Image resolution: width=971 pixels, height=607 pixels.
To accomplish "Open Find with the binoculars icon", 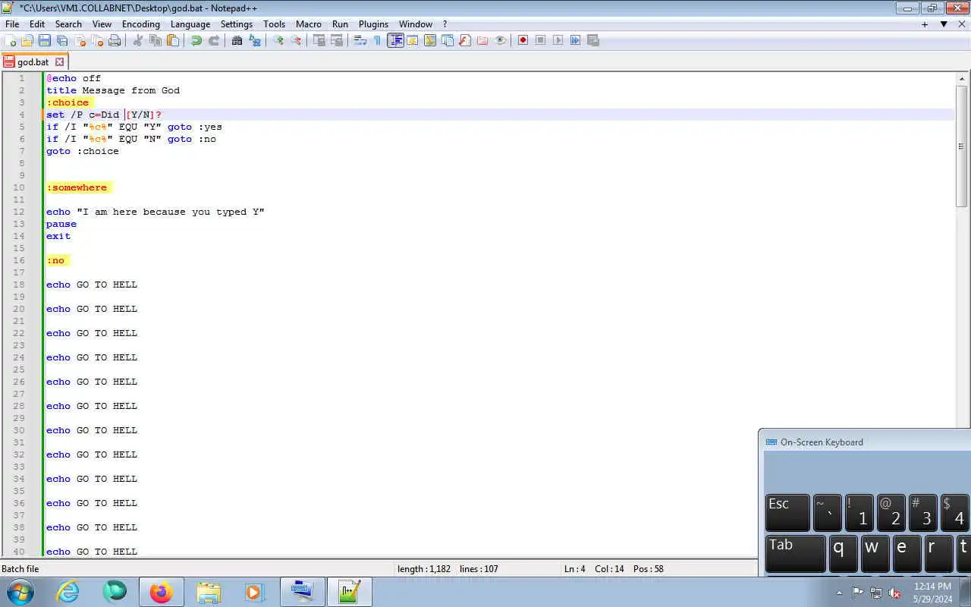I will 237,40.
